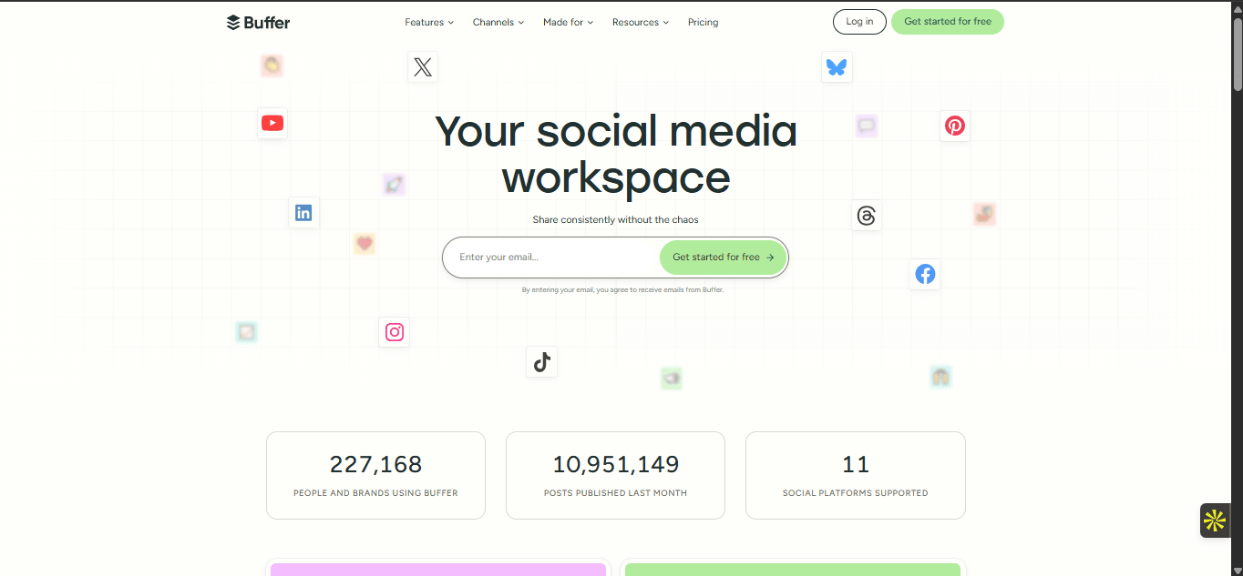Screen dimensions: 1243x576
Task: Click the Pinterest icon tile
Action: click(x=955, y=126)
